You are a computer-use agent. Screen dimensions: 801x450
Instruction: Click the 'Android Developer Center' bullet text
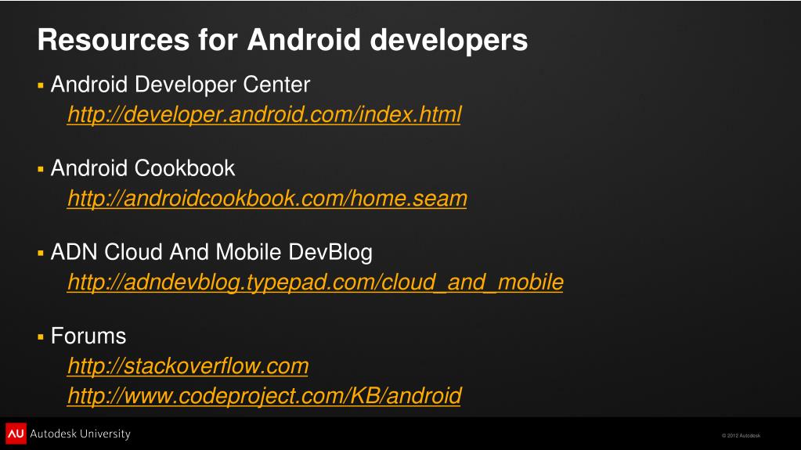coord(180,85)
